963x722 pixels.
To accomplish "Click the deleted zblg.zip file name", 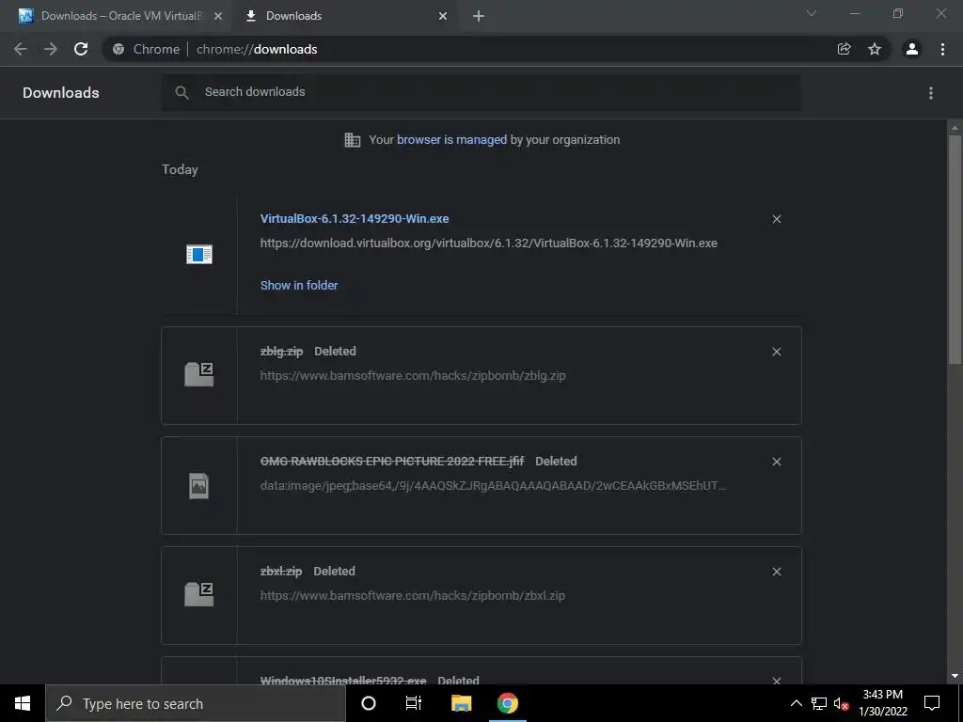I will coord(281,352).
